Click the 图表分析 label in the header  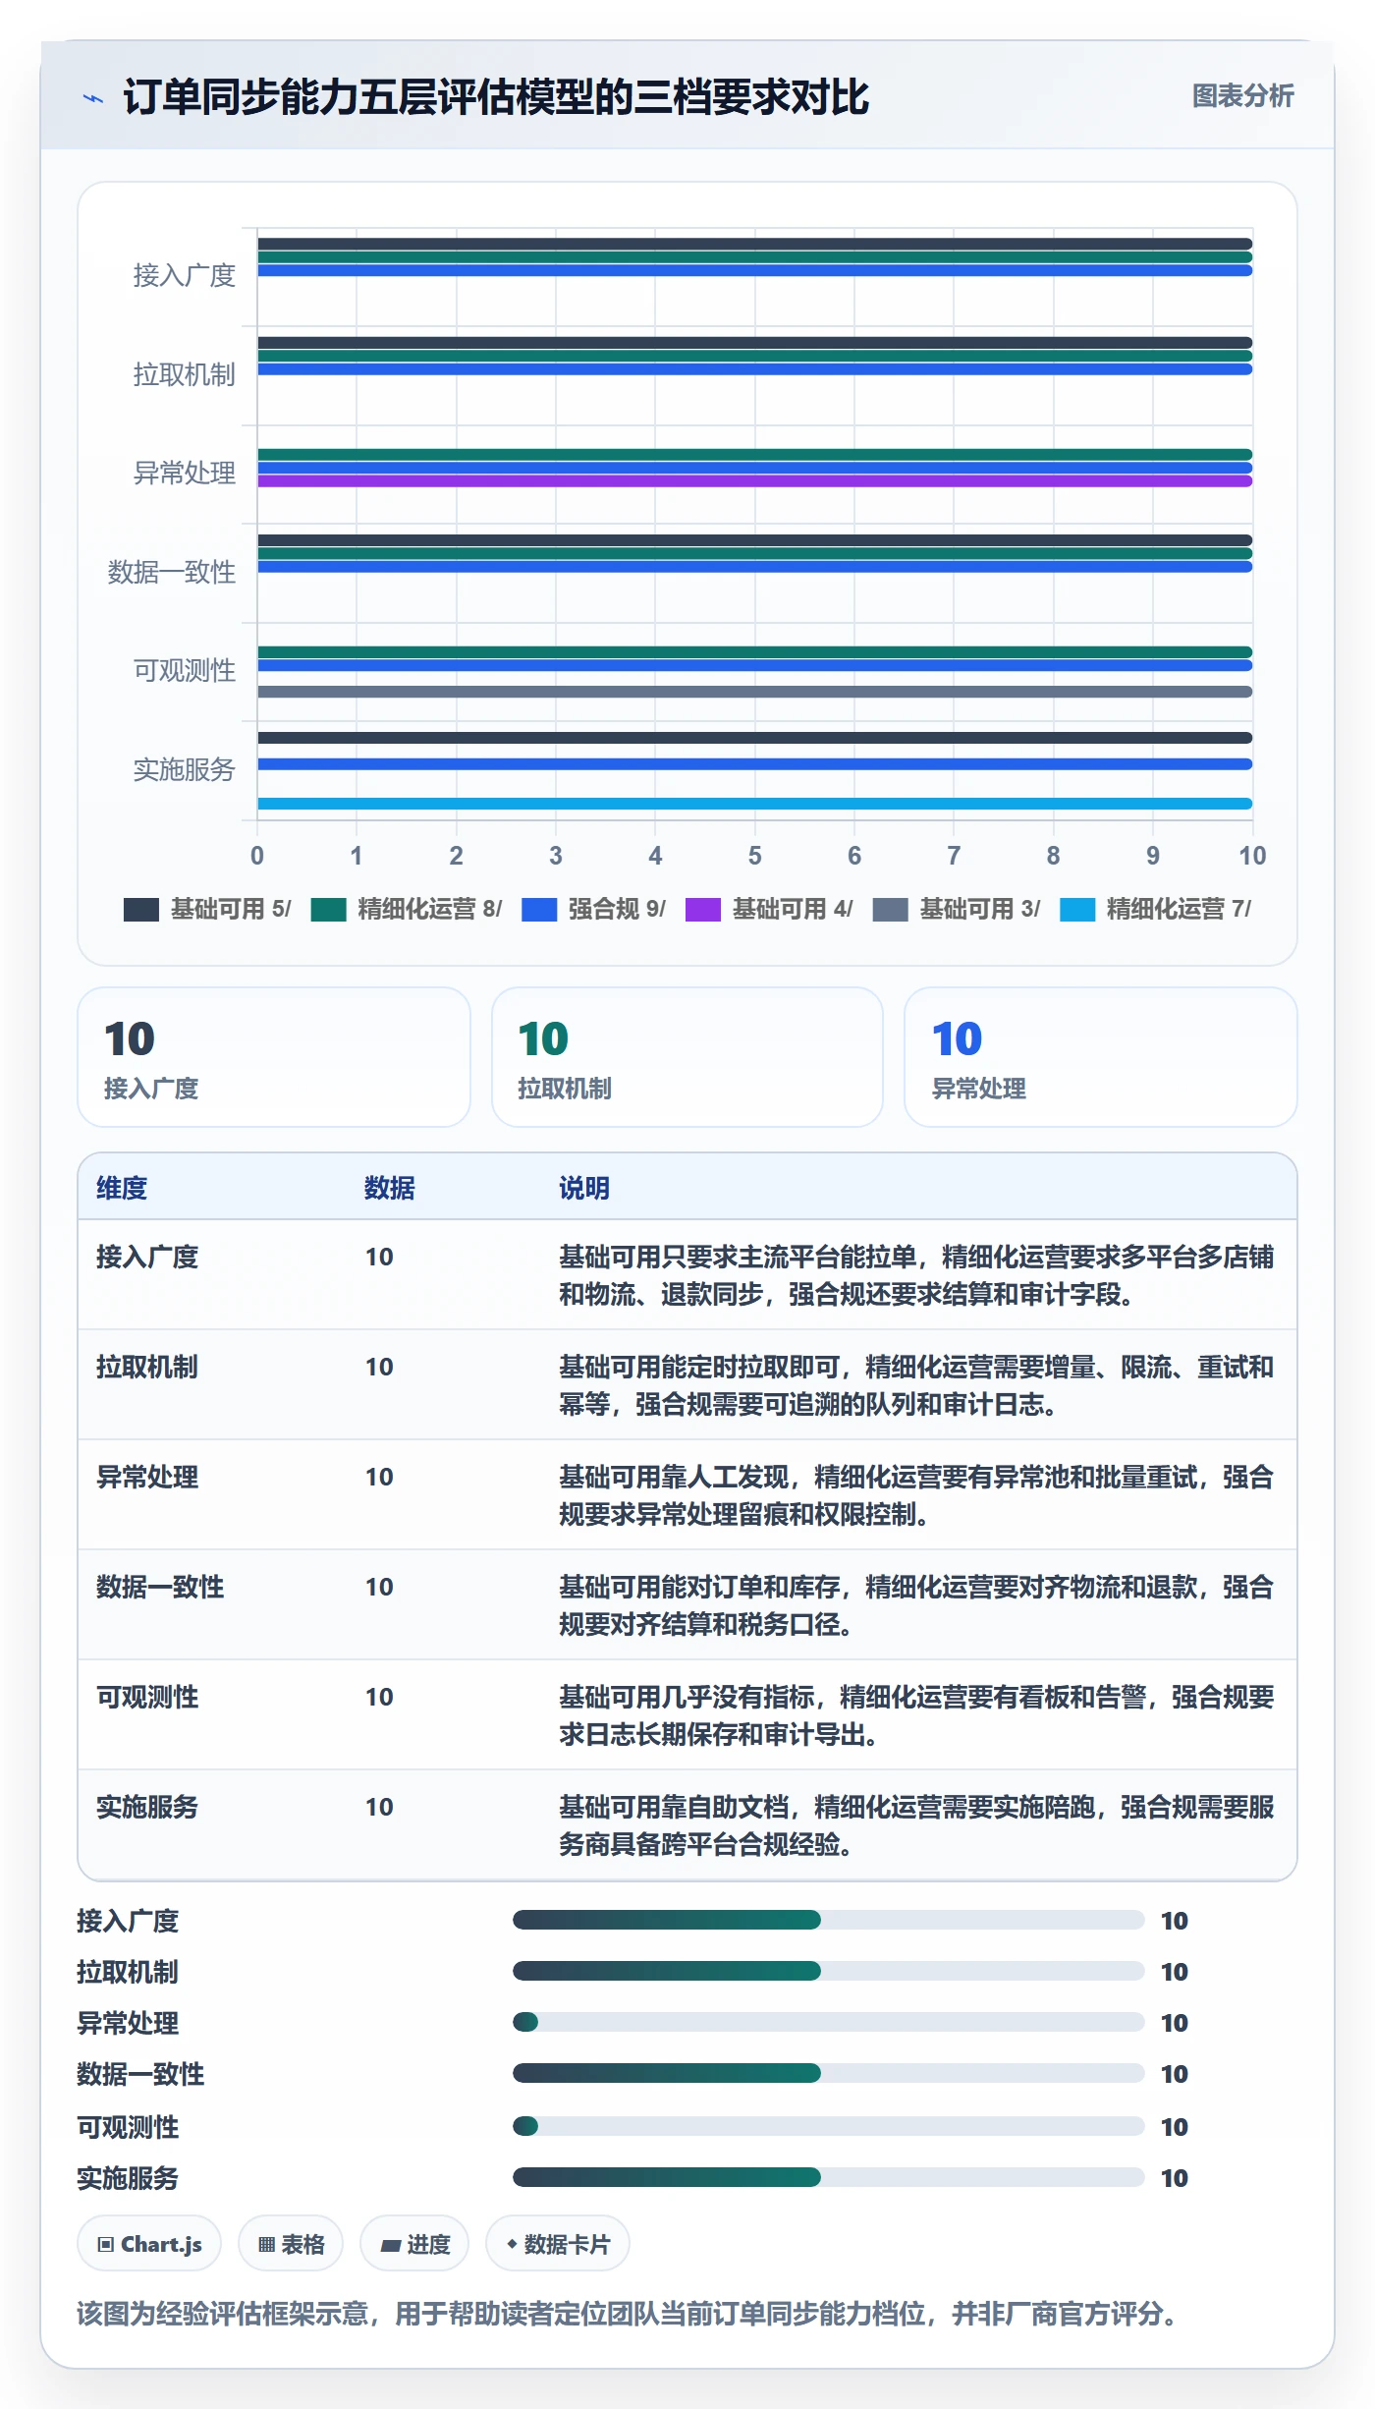click(x=1242, y=96)
